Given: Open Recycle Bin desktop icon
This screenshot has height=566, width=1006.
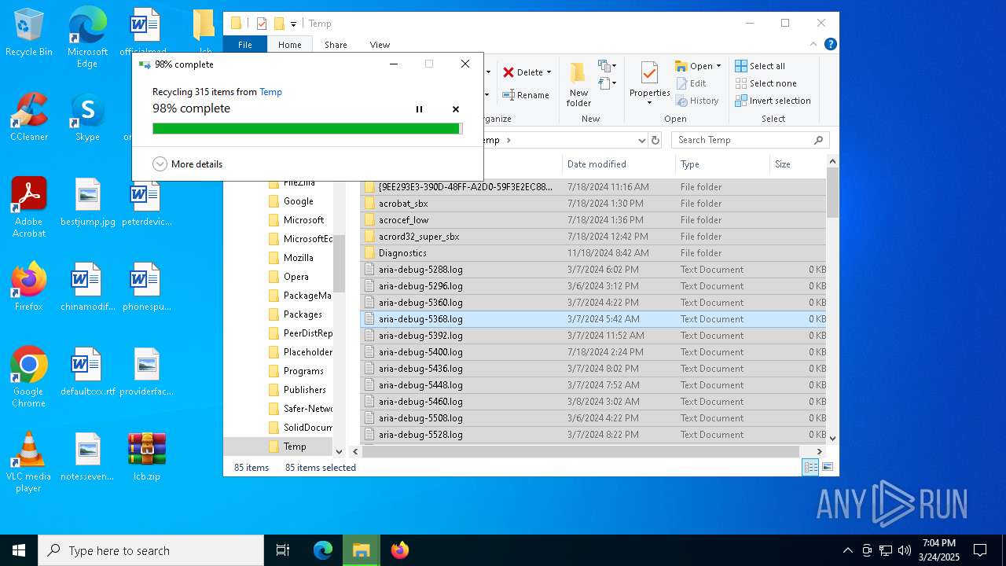Looking at the screenshot, I should pos(28,33).
